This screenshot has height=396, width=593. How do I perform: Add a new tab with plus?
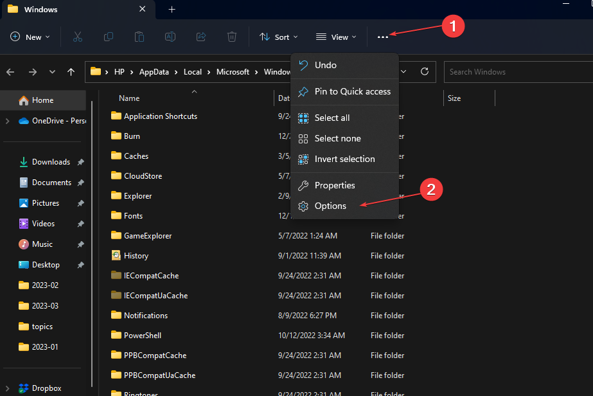coord(172,10)
